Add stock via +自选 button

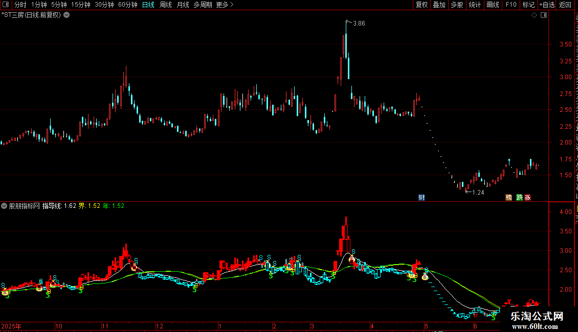tap(547, 5)
